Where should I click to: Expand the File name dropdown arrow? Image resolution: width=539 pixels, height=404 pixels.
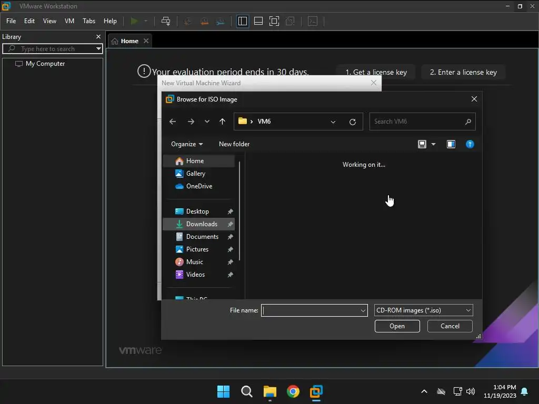[x=363, y=310]
